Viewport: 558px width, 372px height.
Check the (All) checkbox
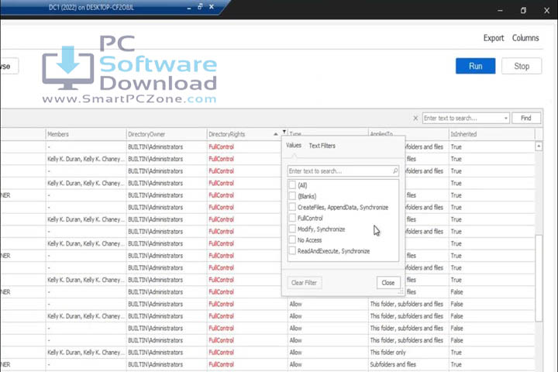pyautogui.click(x=292, y=185)
